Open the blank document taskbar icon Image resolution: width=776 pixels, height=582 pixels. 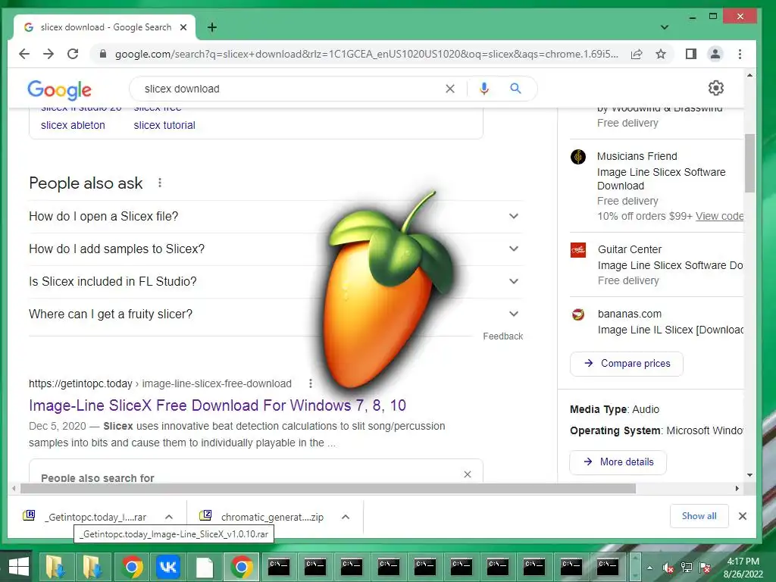(205, 567)
